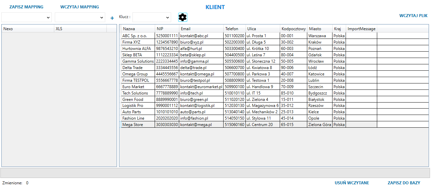This screenshot has width=431, height=188.
Task: Open the second mapping dropdown before the plus
Action: [80, 17]
